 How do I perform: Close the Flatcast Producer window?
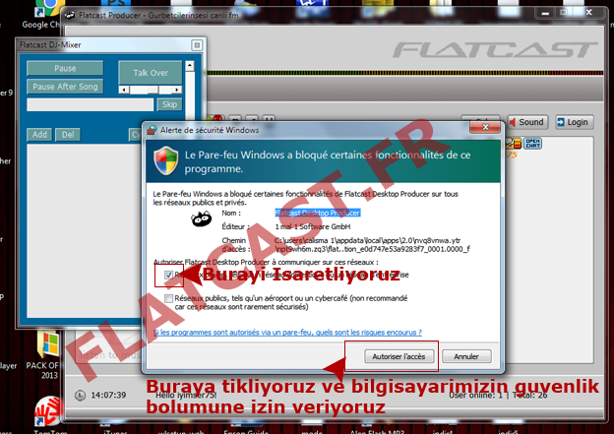coord(588,13)
